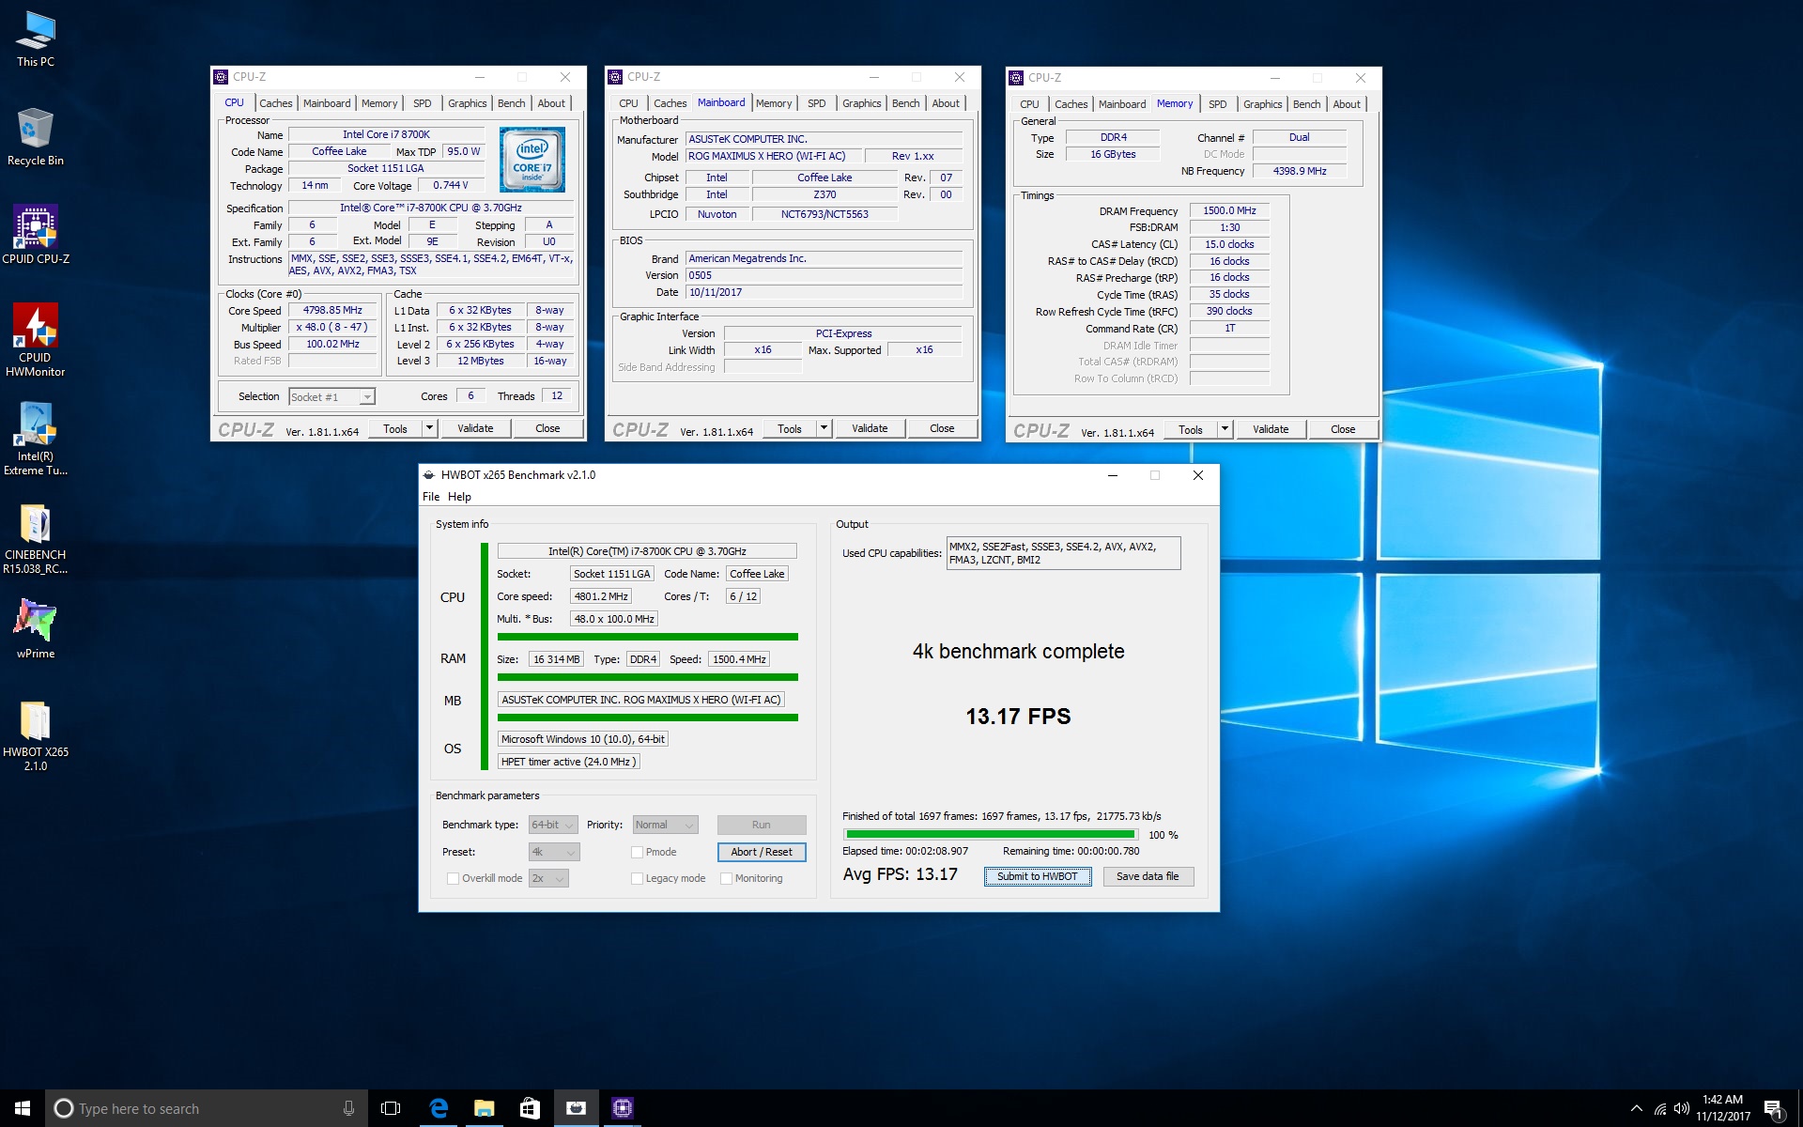
Task: Open CINEBENCH R15.038 desktop folder
Action: pyautogui.click(x=36, y=538)
